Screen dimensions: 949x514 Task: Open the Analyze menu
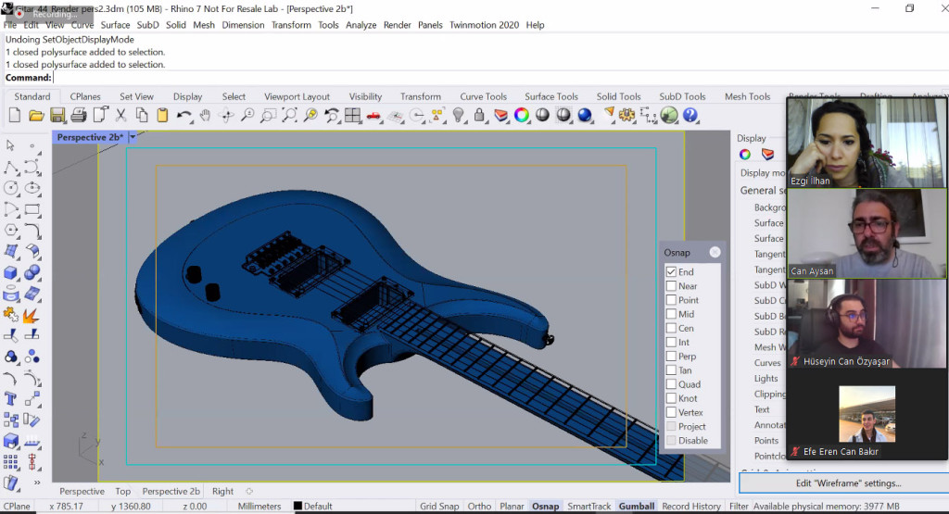click(x=361, y=25)
